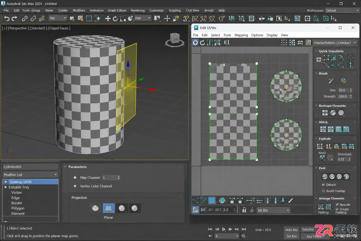Click the Relax brush icon in Brush rollout
The height and width of the screenshot is (241, 361).
coord(343,81)
